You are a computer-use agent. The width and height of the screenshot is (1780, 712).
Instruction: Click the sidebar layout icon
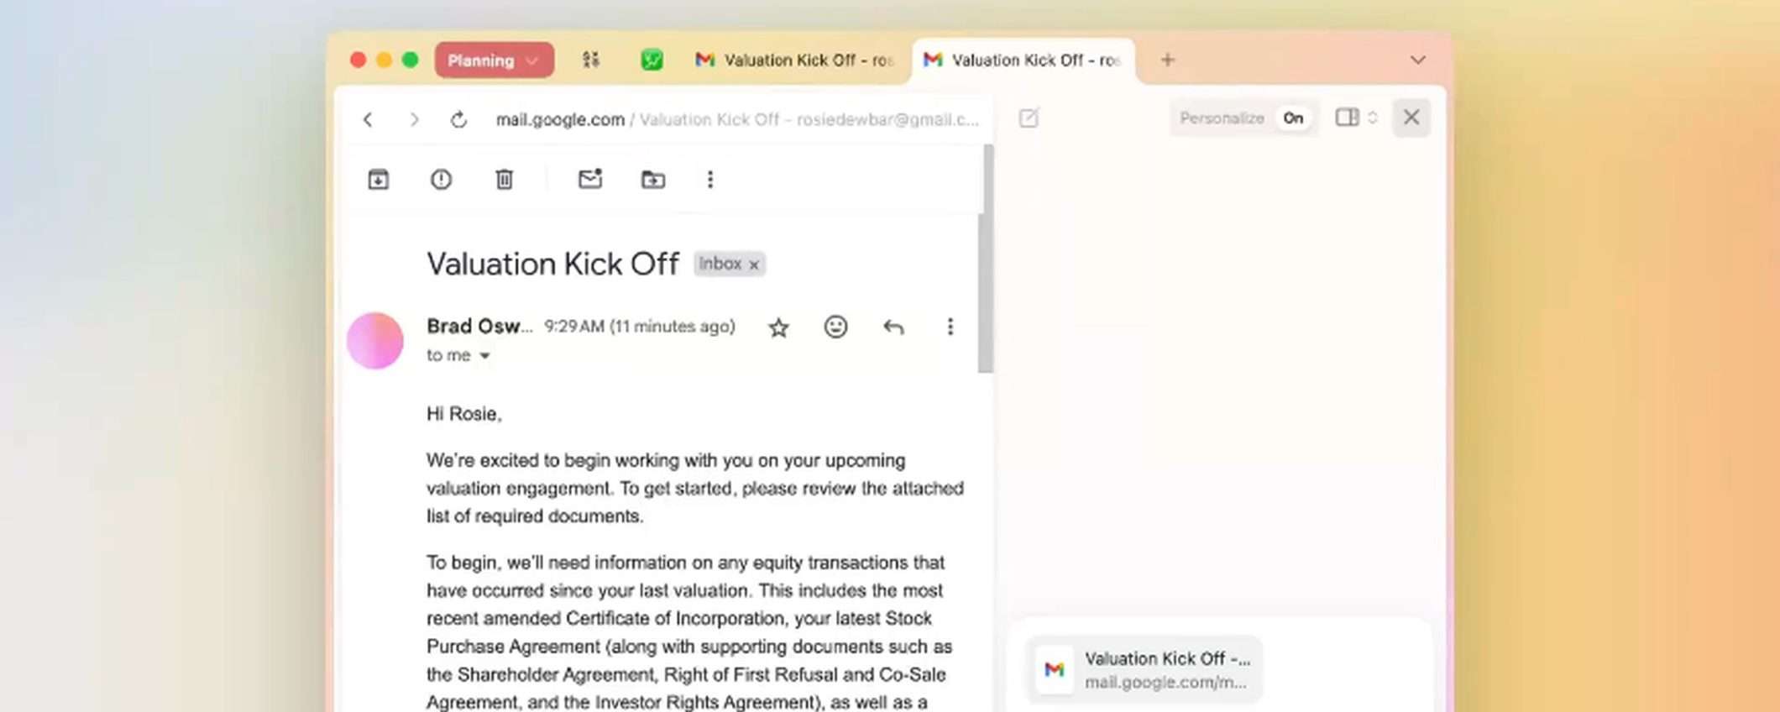click(x=1347, y=118)
